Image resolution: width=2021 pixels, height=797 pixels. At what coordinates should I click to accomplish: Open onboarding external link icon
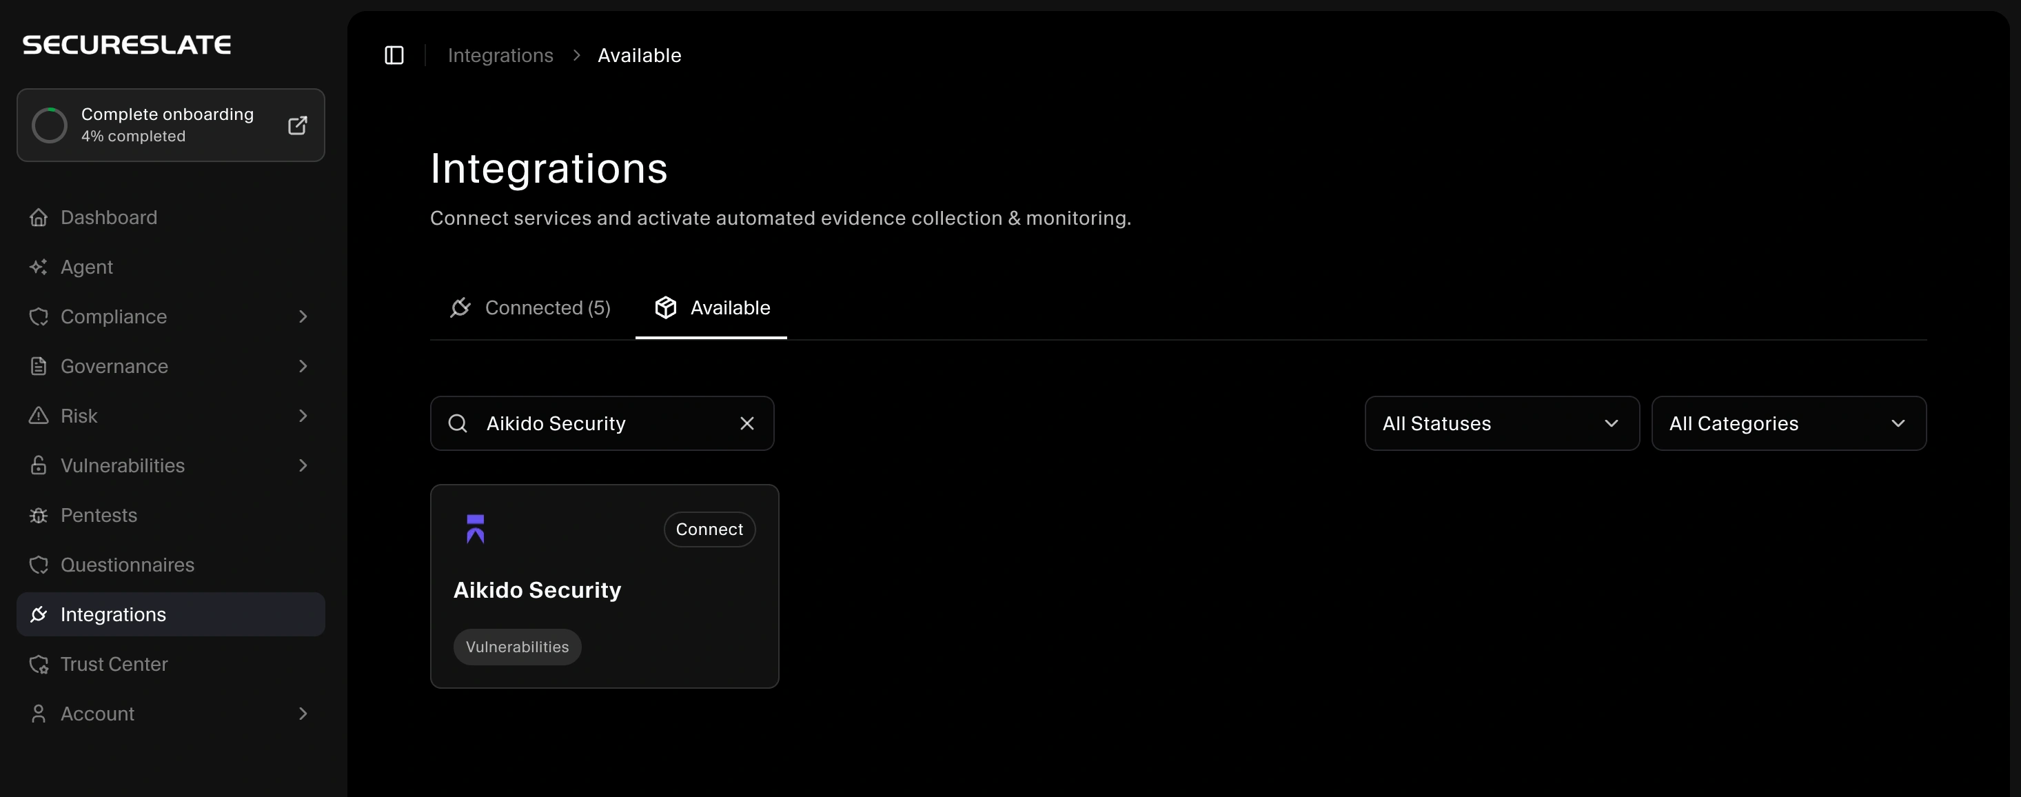297,125
